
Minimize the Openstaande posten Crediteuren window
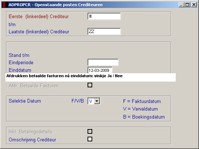181,5
